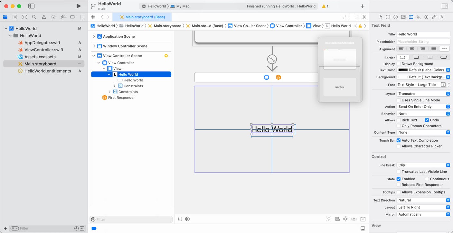
Task: Collapse the View Controller Scene
Action: 94,56
